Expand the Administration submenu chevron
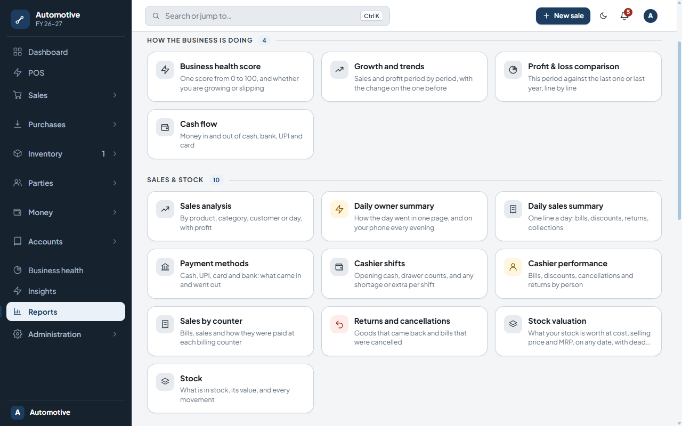682x426 pixels. click(x=115, y=334)
